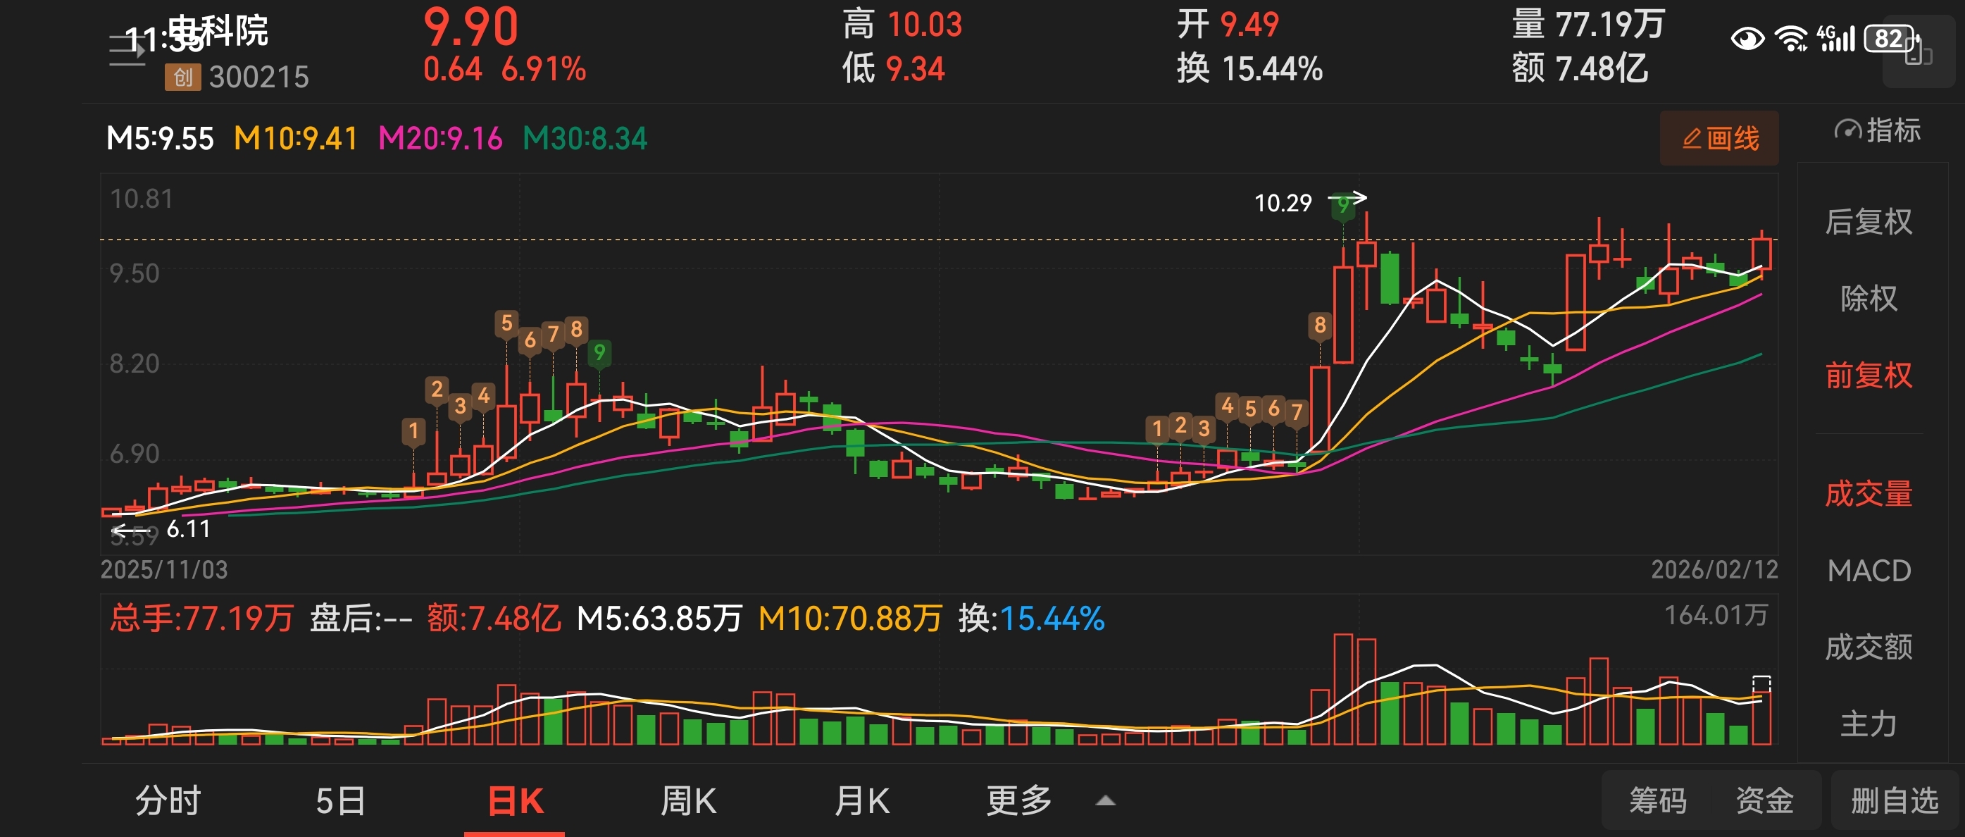The image size is (1965, 837).
Task: Tap 删自选 to remove from watchlist
Action: (1895, 801)
